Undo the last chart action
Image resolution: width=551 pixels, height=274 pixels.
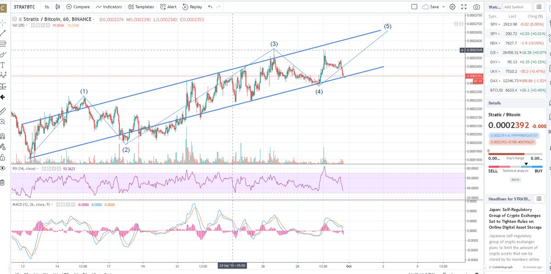click(210, 7)
